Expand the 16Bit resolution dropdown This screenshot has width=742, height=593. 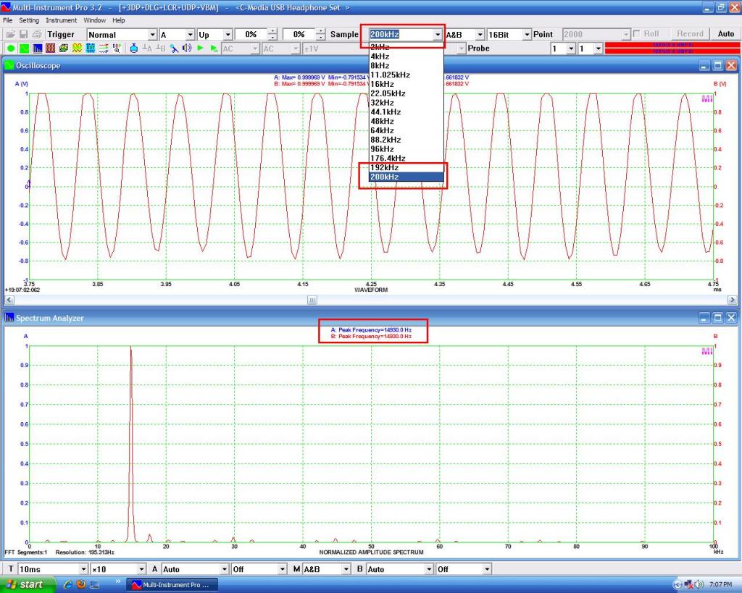tap(527, 35)
